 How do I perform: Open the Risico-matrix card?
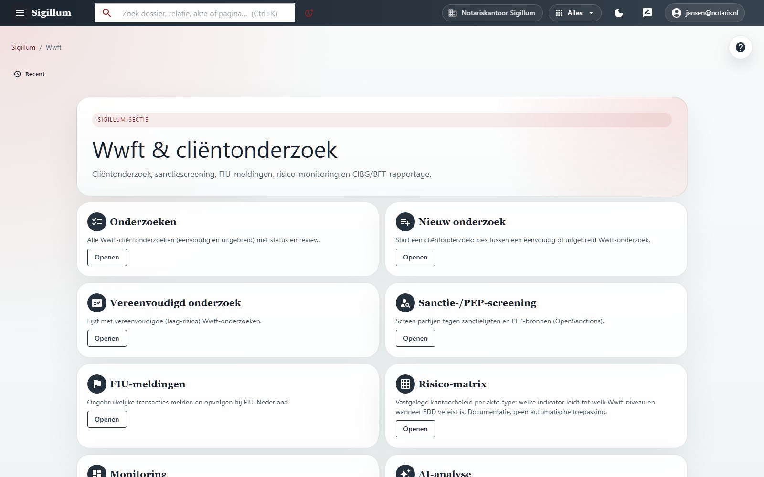click(415, 429)
